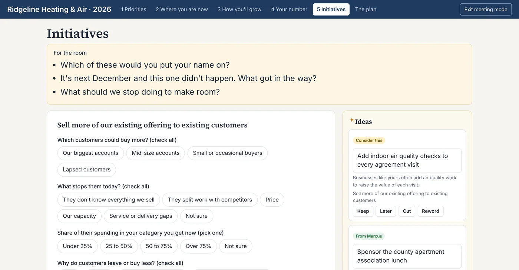This screenshot has width=519, height=270.
Task: Open the 4 Your number tab
Action: pyautogui.click(x=289, y=9)
